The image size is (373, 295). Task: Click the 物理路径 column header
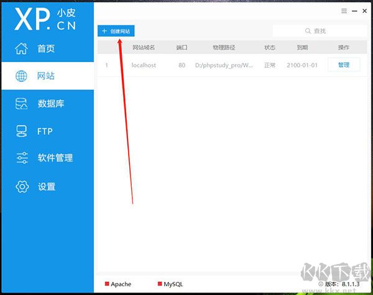[224, 48]
